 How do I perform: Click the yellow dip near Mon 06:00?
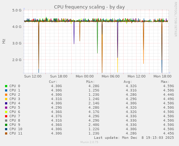click(117, 65)
